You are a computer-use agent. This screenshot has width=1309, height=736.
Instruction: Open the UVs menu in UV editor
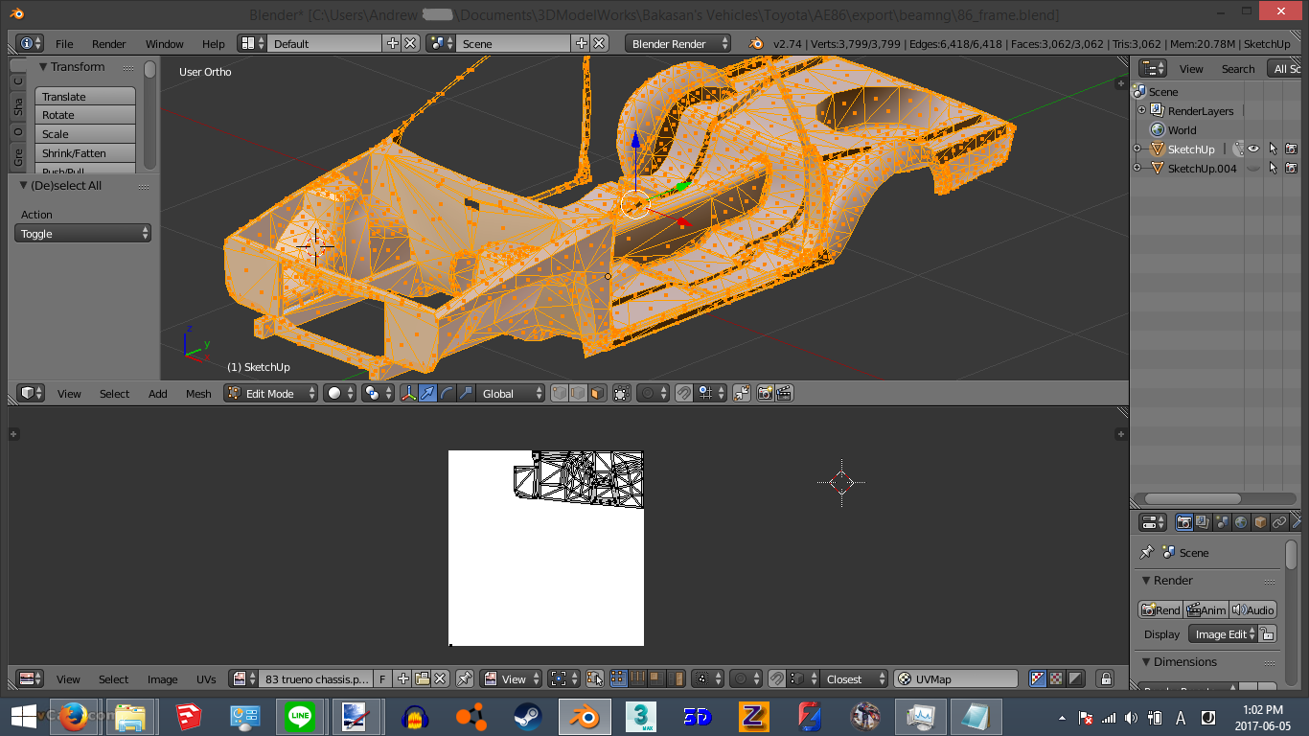pos(206,679)
